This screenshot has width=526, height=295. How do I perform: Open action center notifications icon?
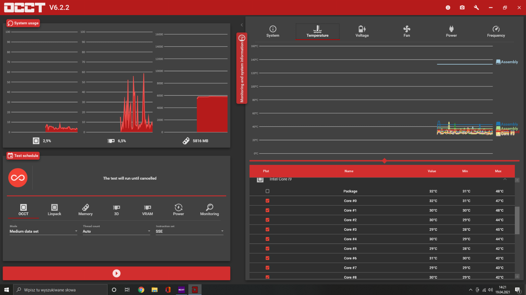[x=518, y=290]
